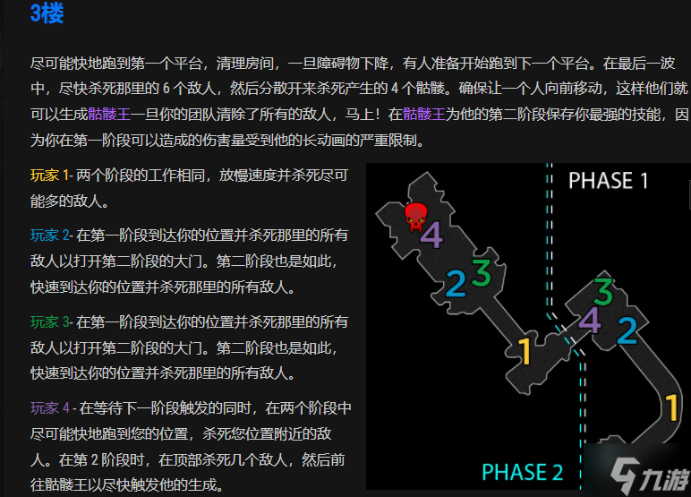The width and height of the screenshot is (691, 497).
Task: Click the floor map image
Action: pos(528,326)
